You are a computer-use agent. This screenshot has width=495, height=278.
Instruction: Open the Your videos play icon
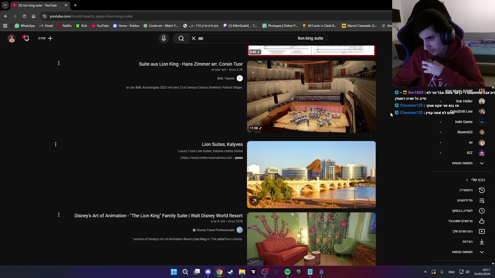[x=481, y=231]
